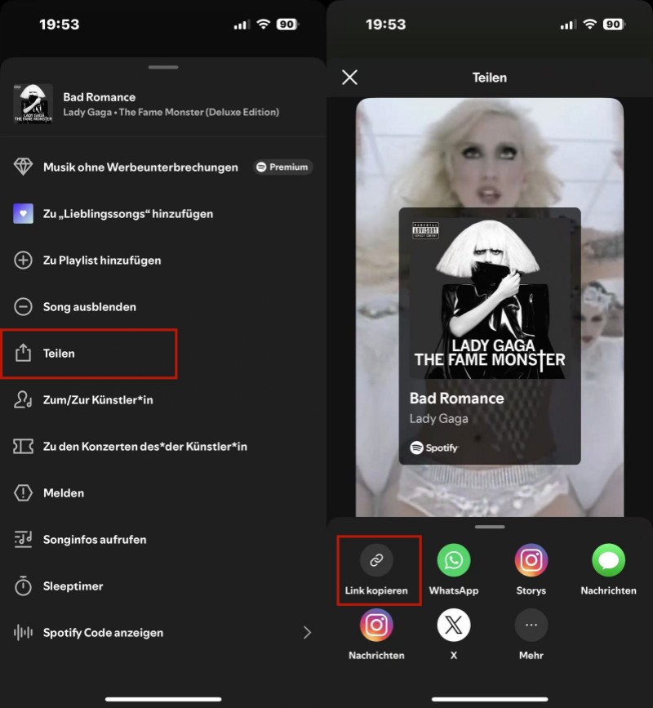Tap the share options drag handle
The image size is (653, 708).
coord(490,527)
